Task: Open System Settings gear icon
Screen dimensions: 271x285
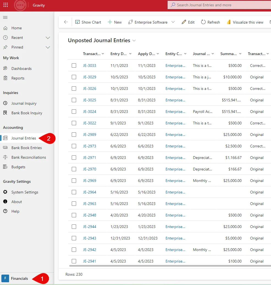Action: point(5,192)
